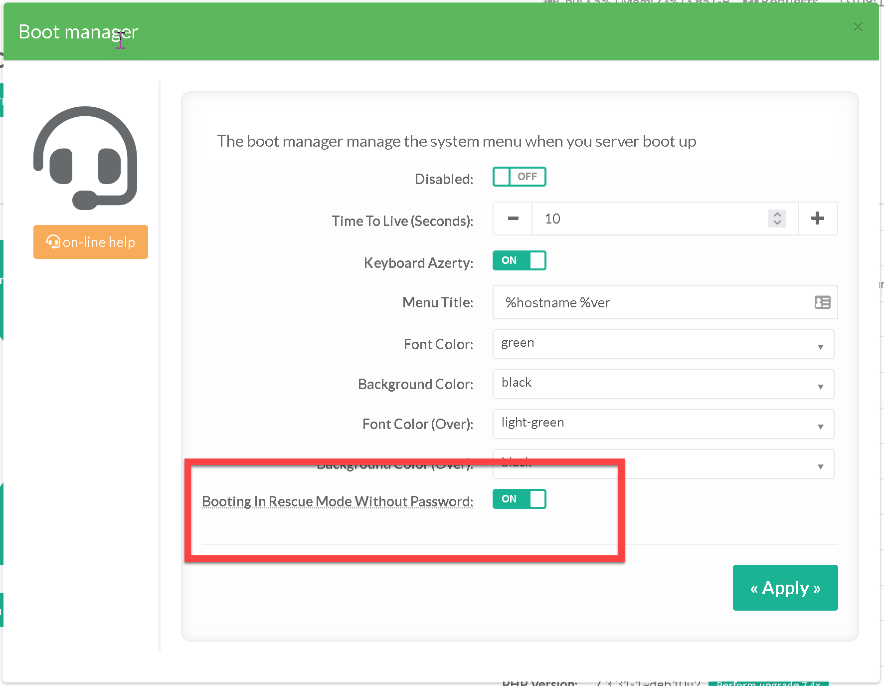Toggle the Disabled switch
Viewport: 884px width, 686px height.
519,177
